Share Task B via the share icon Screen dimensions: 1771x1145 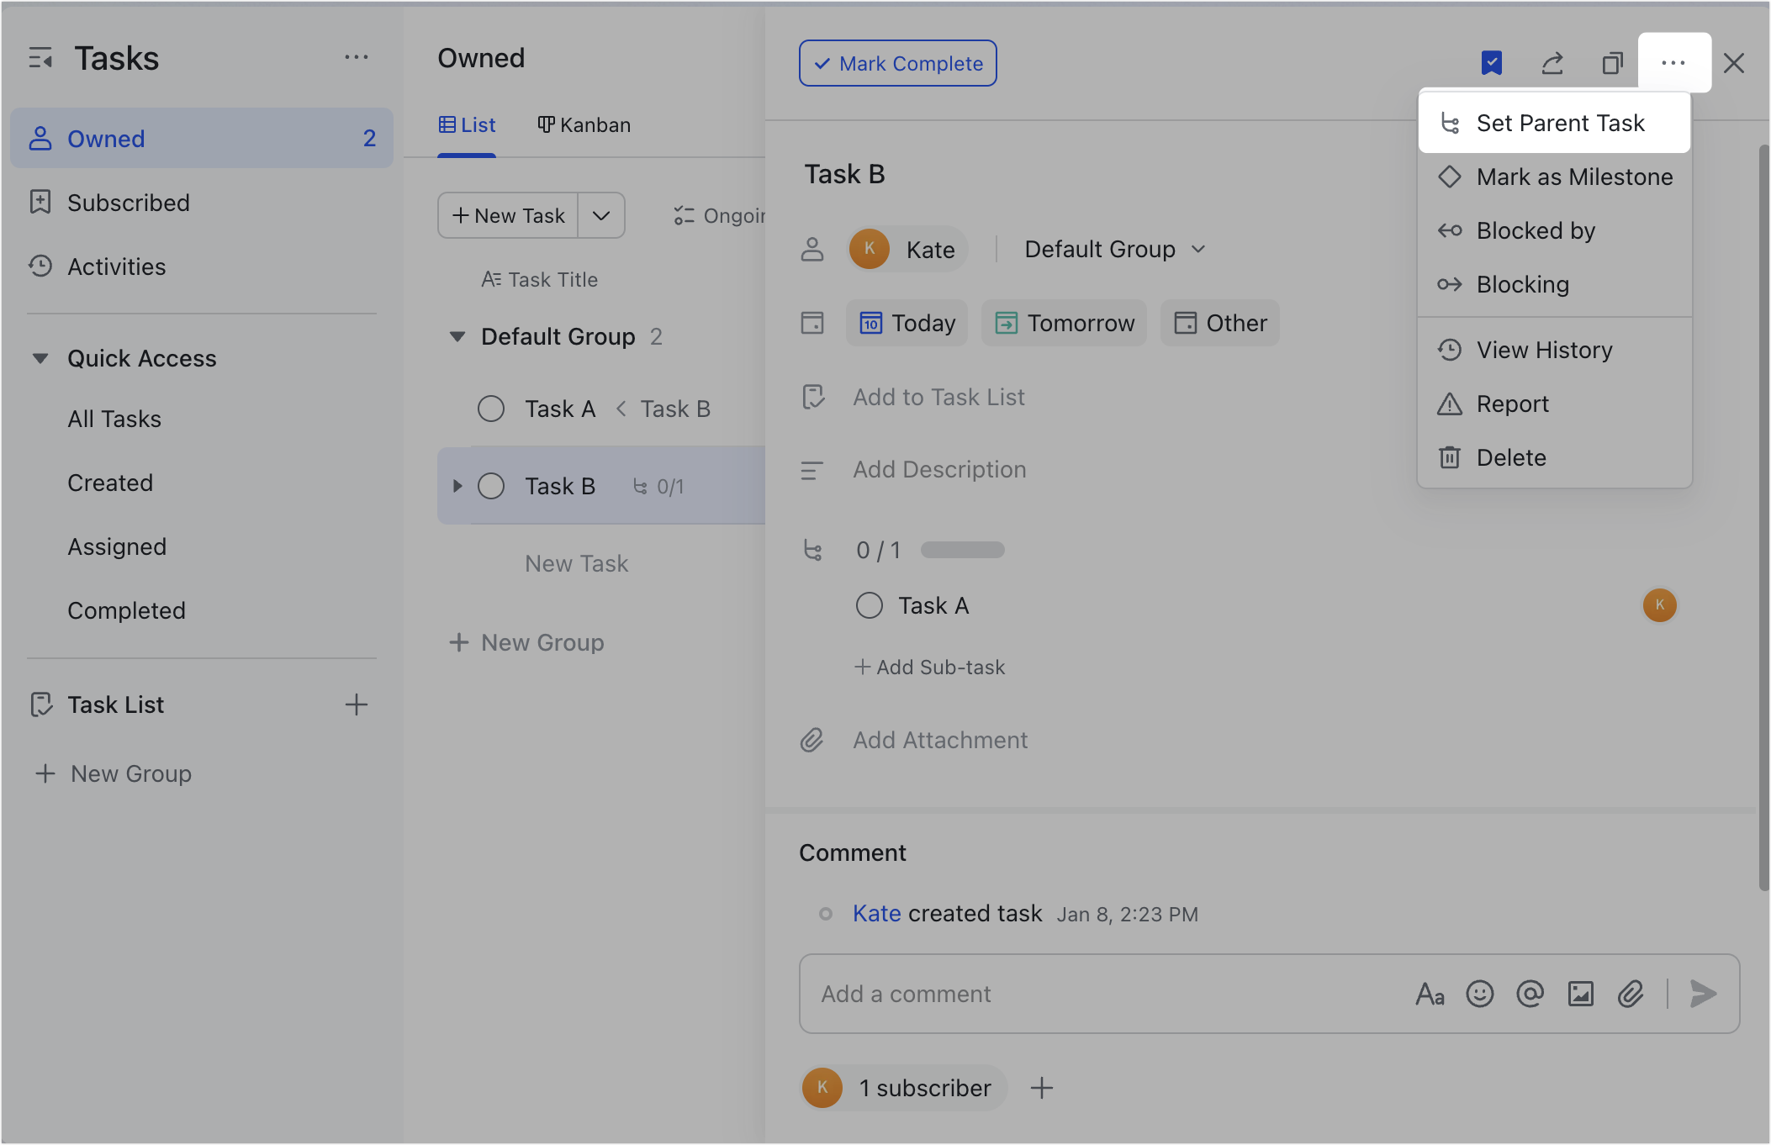coord(1552,63)
